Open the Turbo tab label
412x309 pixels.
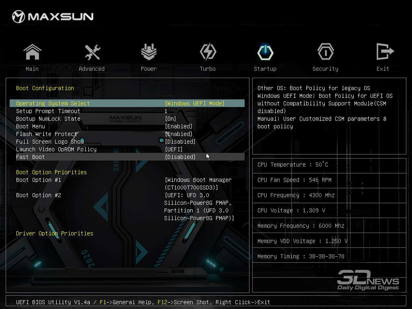(x=208, y=69)
